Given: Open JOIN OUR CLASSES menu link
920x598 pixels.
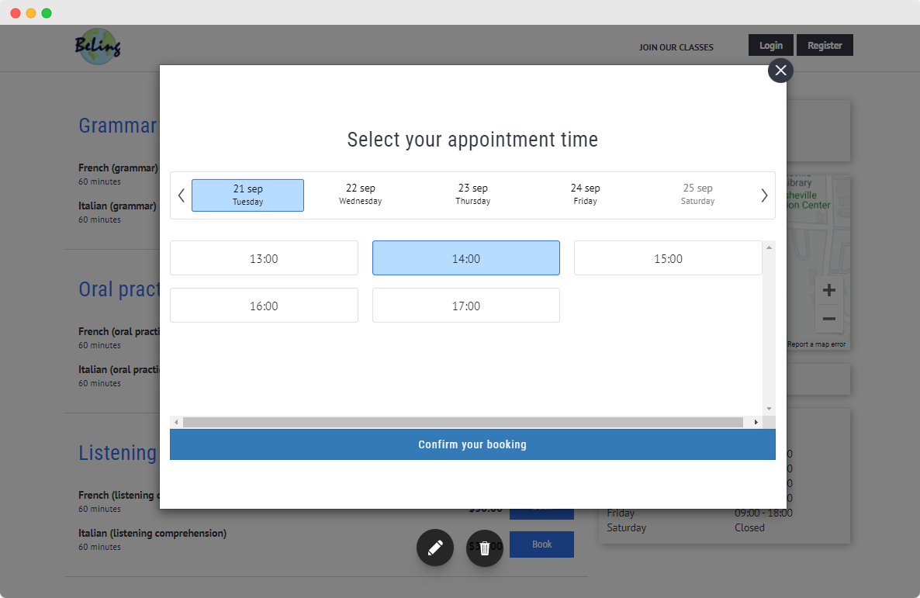Looking at the screenshot, I should [x=676, y=47].
